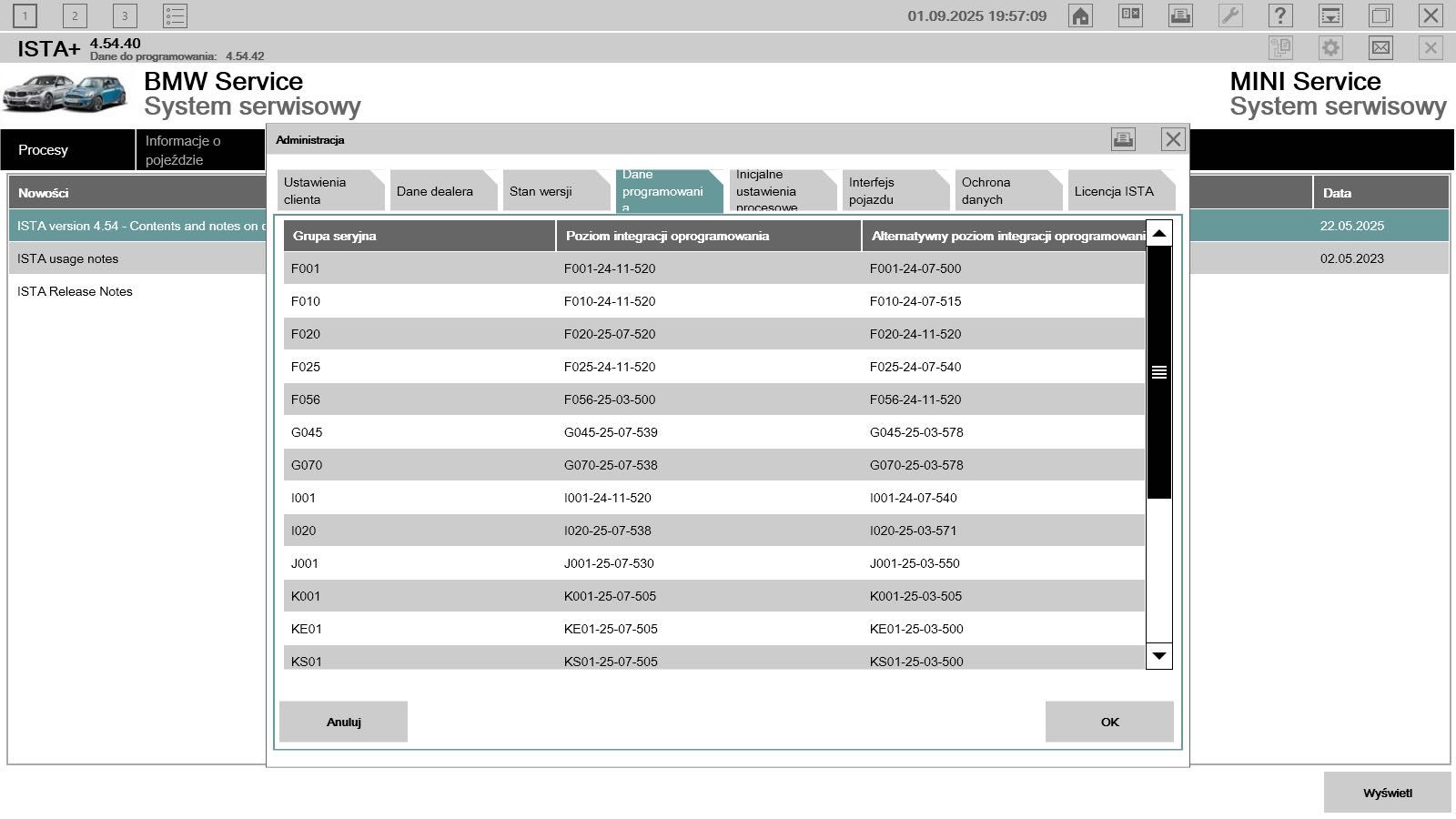Click date 02.05.2023 cell
This screenshot has height=819, width=1456.
tap(1351, 258)
